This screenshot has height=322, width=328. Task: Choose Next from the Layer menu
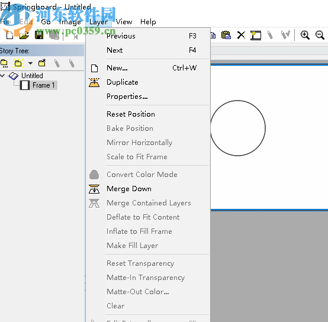point(147,50)
